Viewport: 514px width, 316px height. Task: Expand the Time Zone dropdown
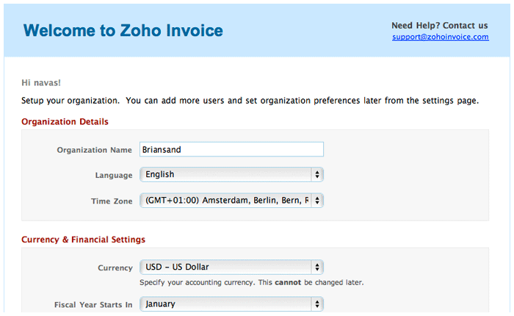click(x=231, y=201)
